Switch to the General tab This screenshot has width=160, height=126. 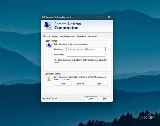(x=47, y=36)
